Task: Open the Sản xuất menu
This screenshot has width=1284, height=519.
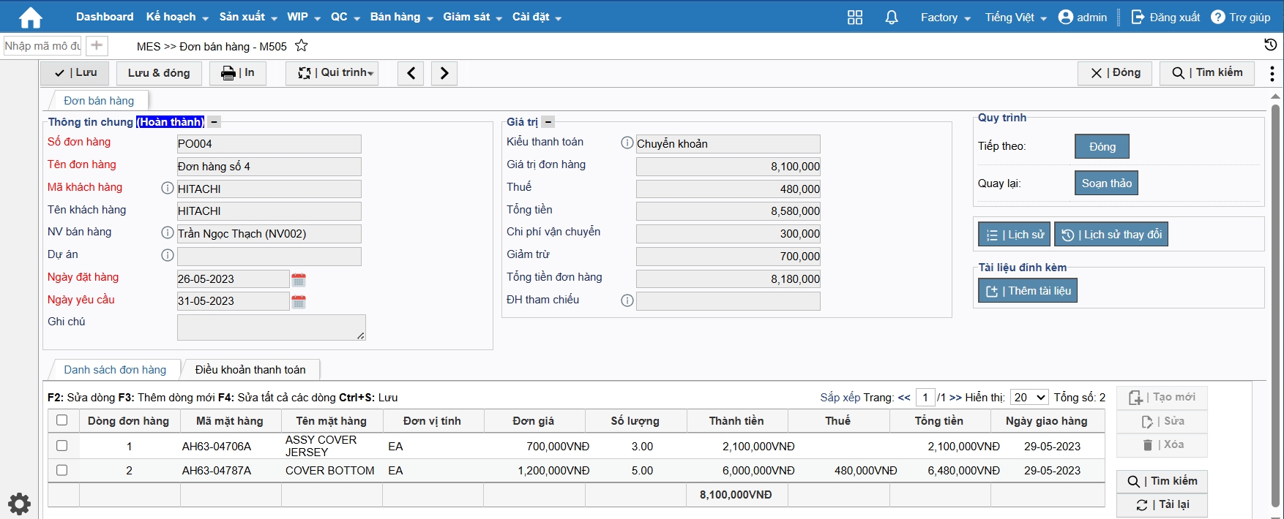Action: [x=248, y=17]
